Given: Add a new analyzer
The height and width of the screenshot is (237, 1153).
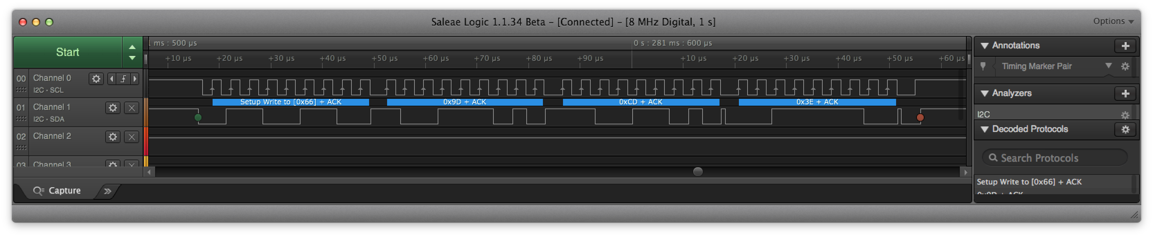Looking at the screenshot, I should (x=1125, y=93).
